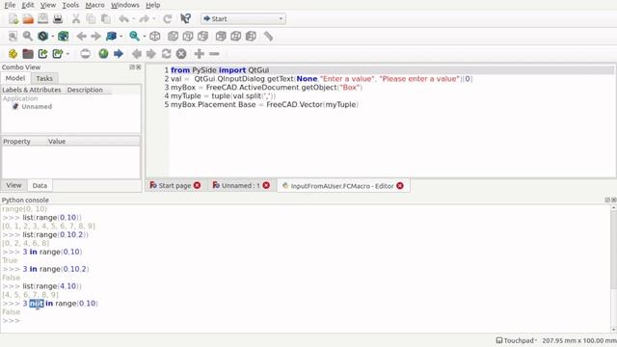This screenshot has height=347, width=617.
Task: Close the InputFromAUser.FCMacro Editor tab
Action: [x=400, y=186]
